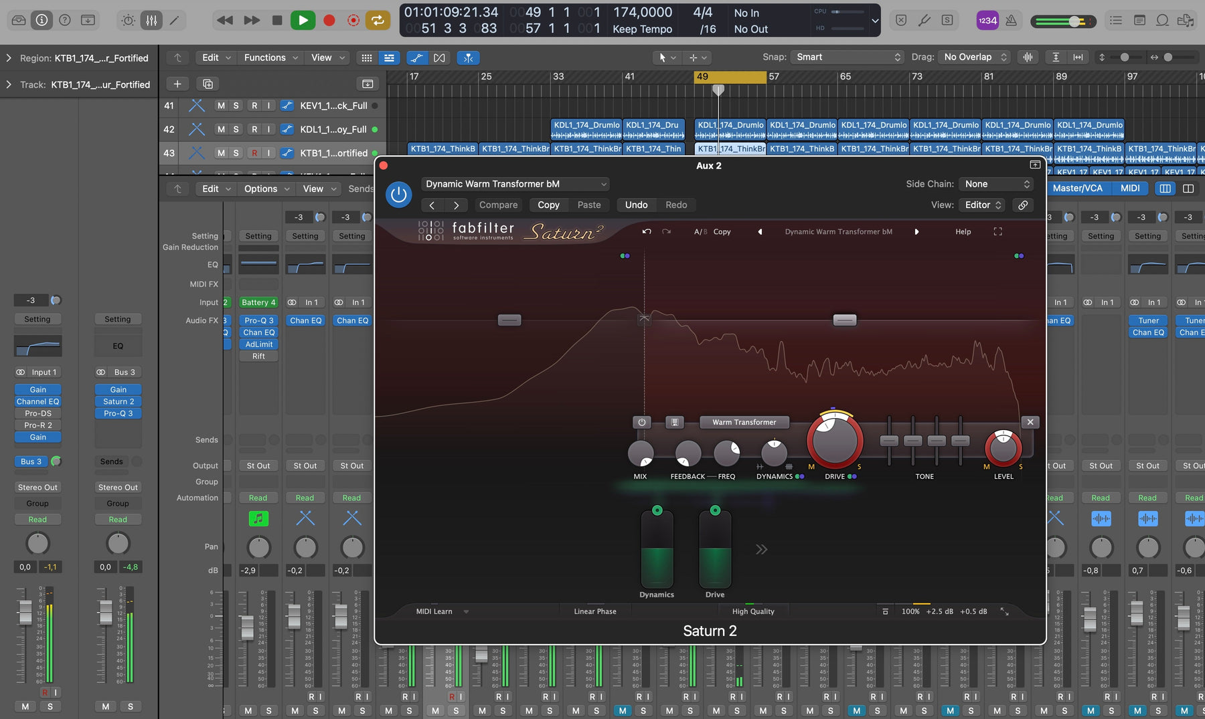Image resolution: width=1205 pixels, height=719 pixels.
Task: Click the Rewind transport button
Action: pos(225,20)
